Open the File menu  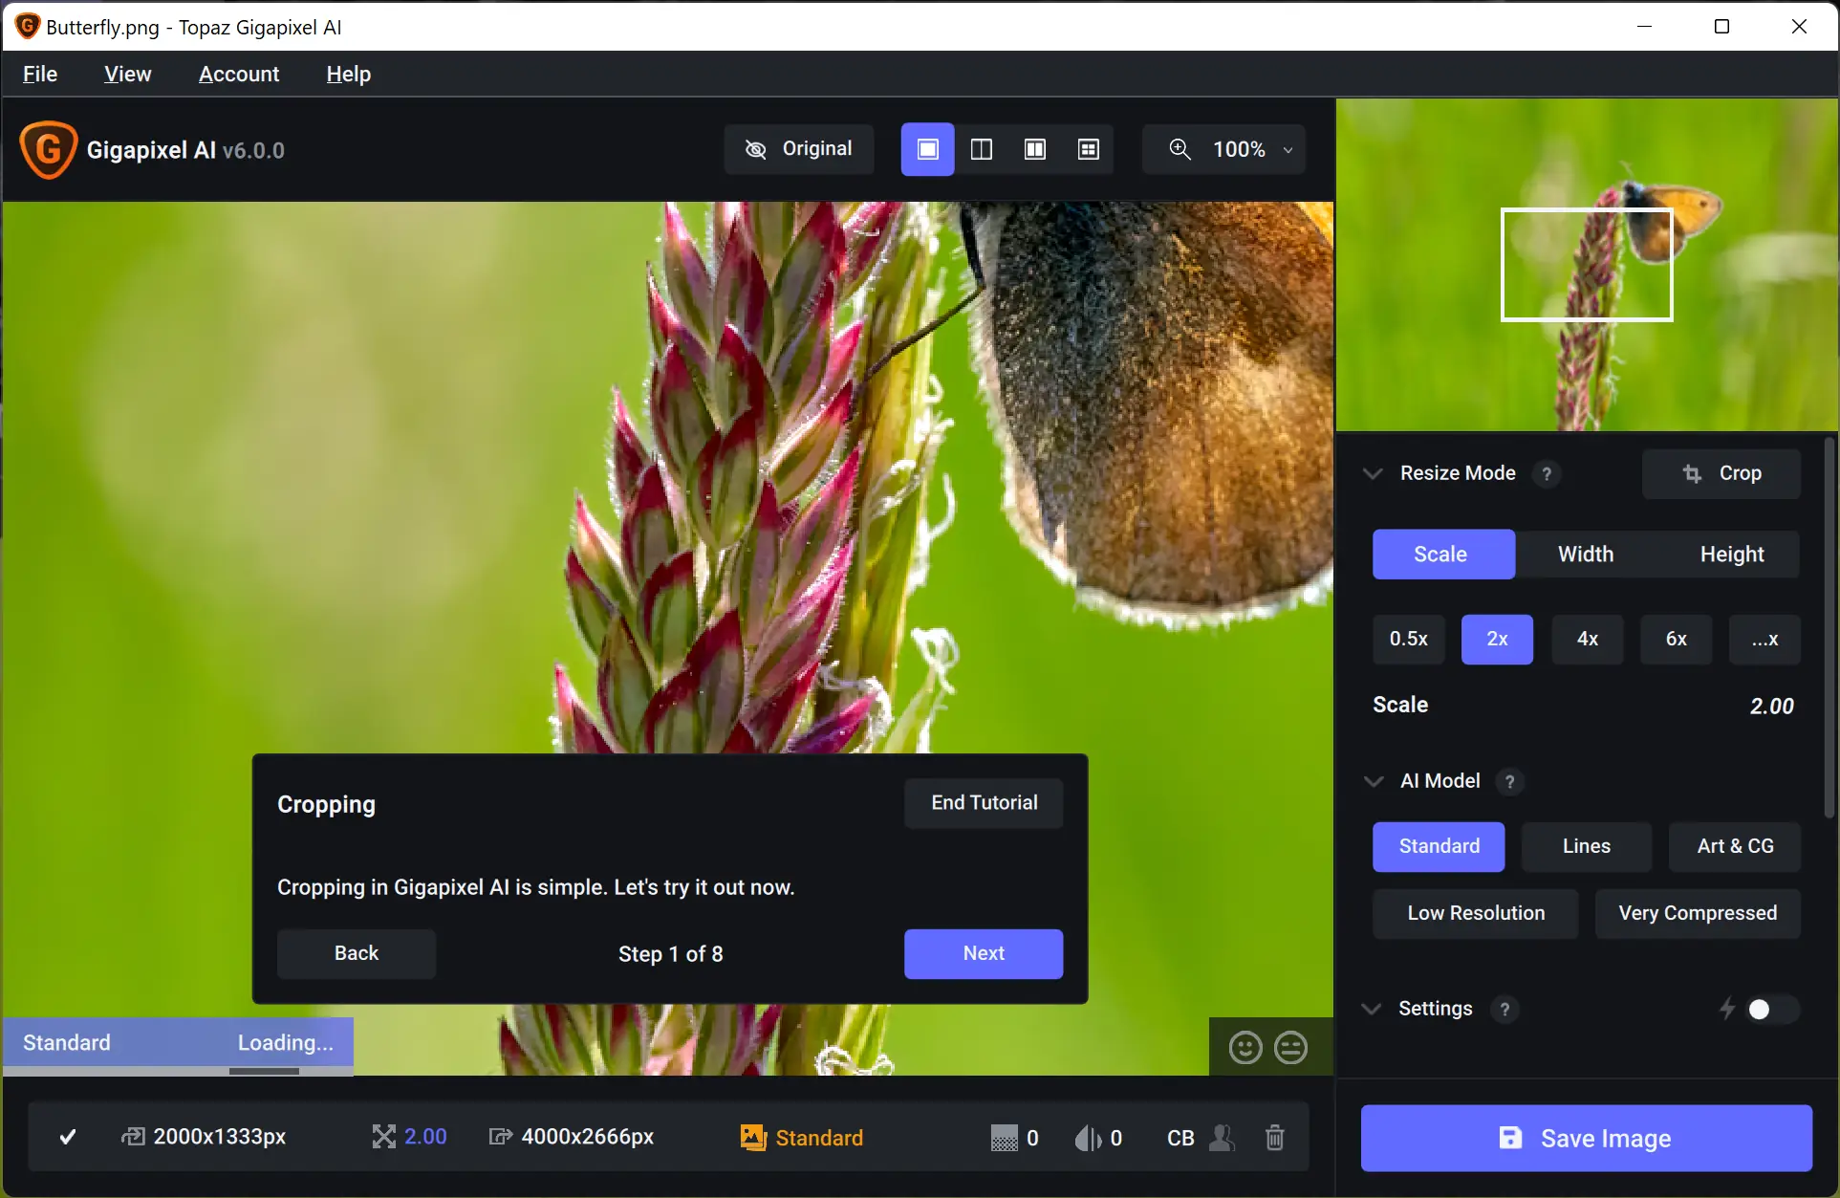(40, 74)
